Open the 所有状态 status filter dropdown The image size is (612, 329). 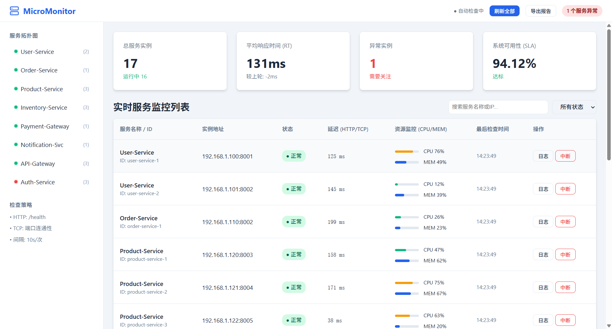click(x=574, y=107)
